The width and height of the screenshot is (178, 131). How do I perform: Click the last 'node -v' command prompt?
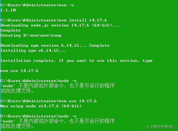tap(38, 116)
